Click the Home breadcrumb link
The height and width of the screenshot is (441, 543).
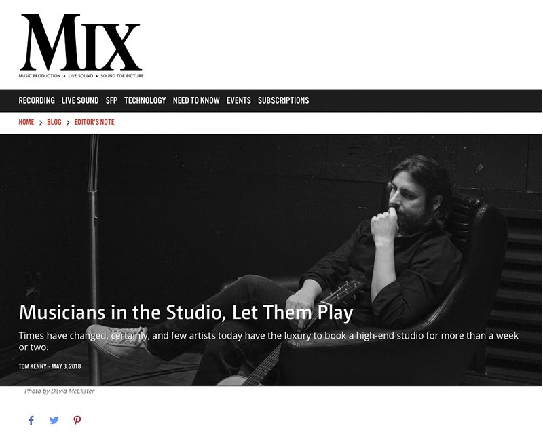(26, 122)
